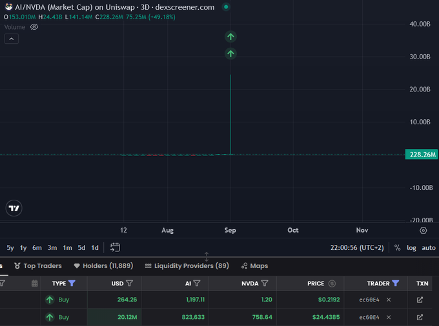439x326 pixels.
Task: Set chart range to 1m
Action: tap(67, 248)
